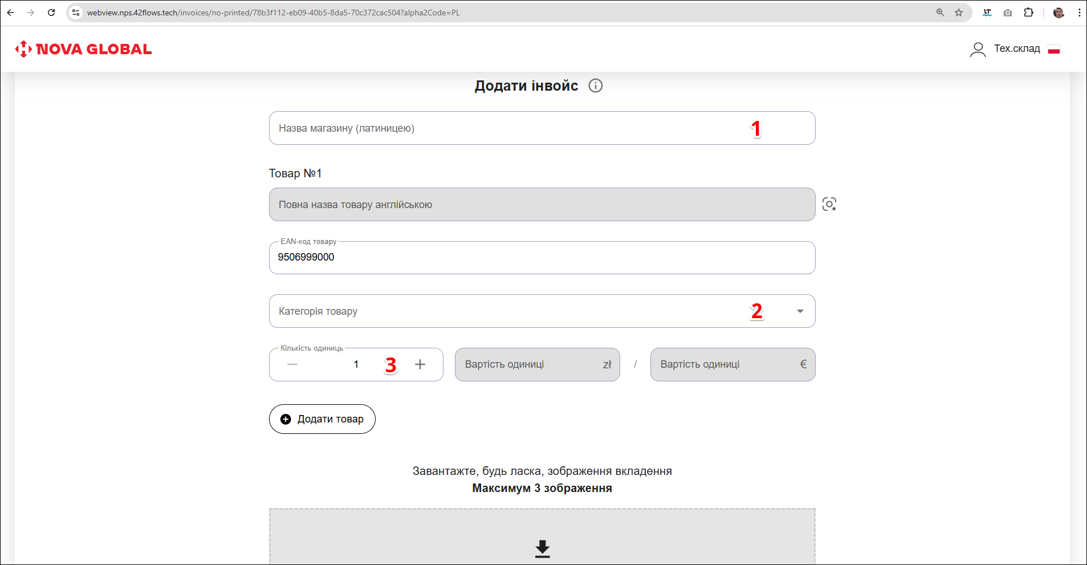Decrease quantity with the minus button
The height and width of the screenshot is (565, 1087).
pos(292,364)
